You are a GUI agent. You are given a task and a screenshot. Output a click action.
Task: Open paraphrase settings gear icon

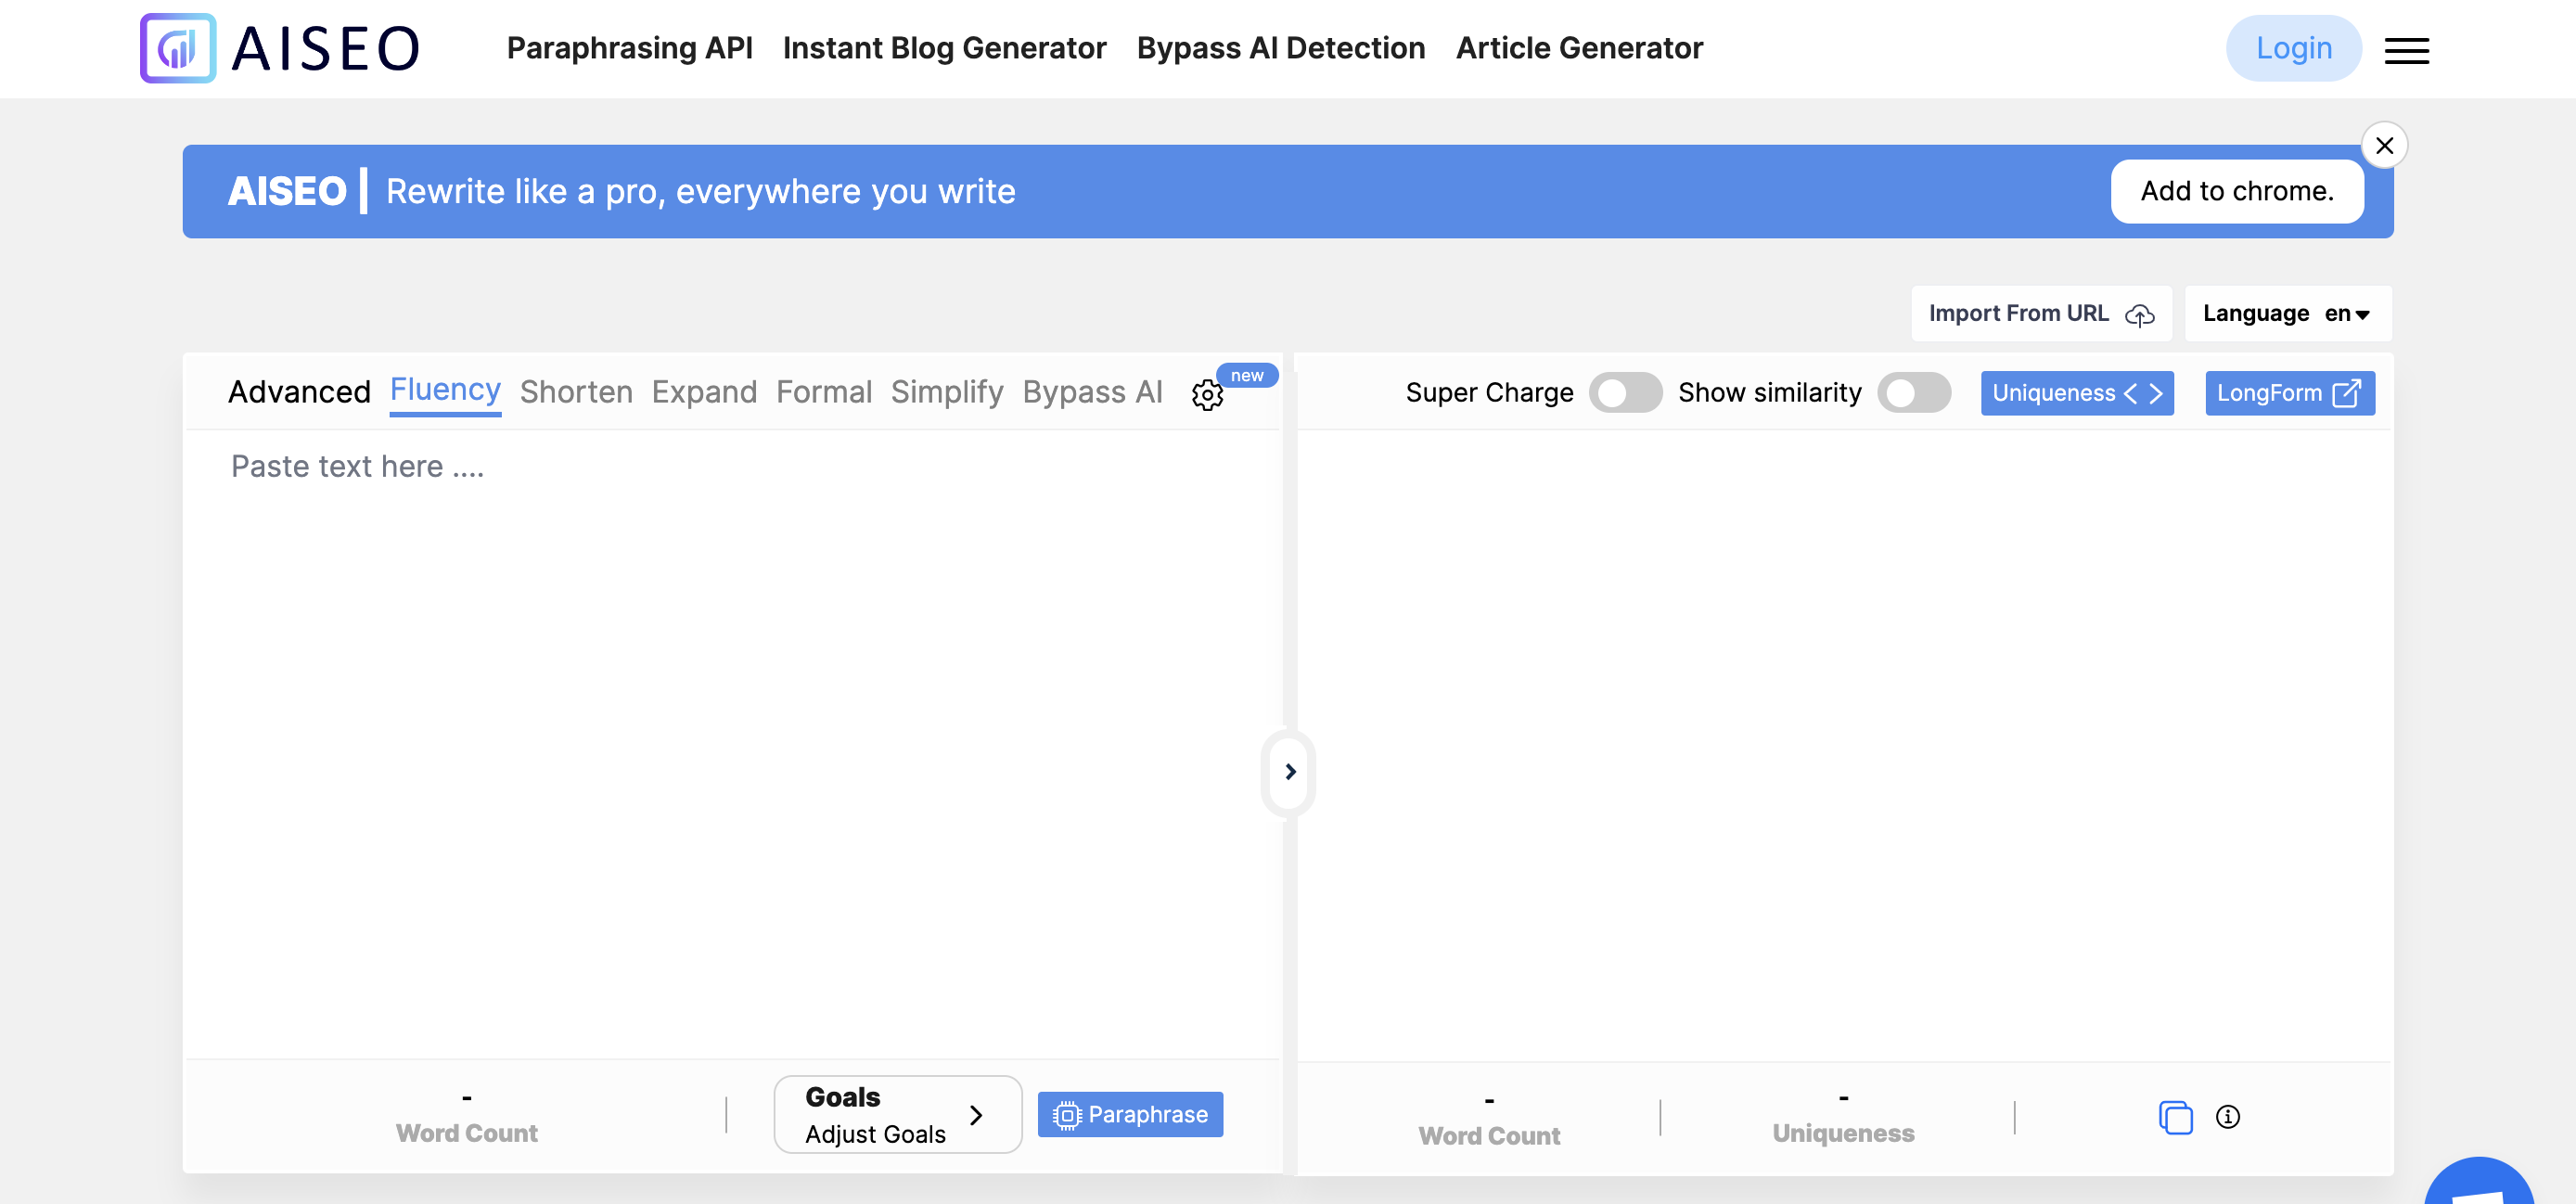point(1207,394)
